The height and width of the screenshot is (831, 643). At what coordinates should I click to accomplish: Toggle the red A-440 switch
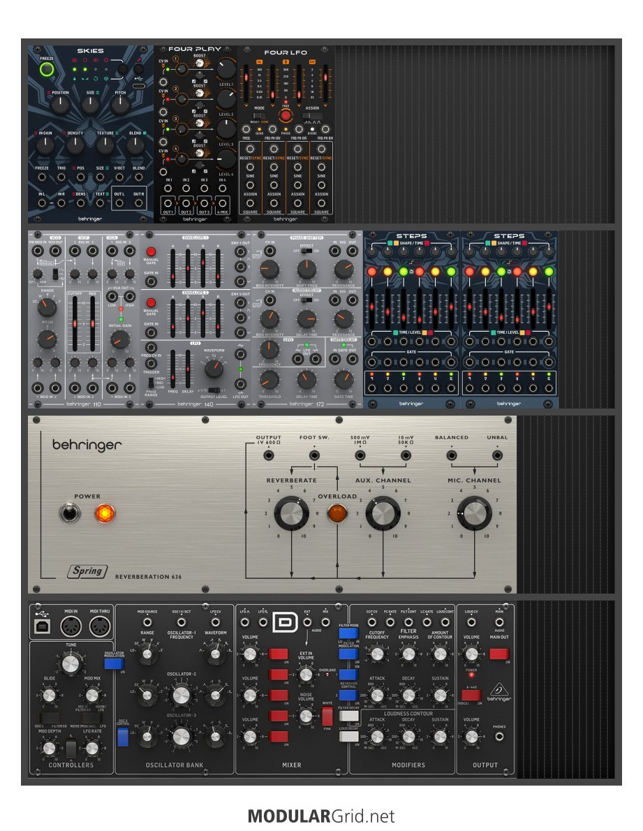point(471,695)
